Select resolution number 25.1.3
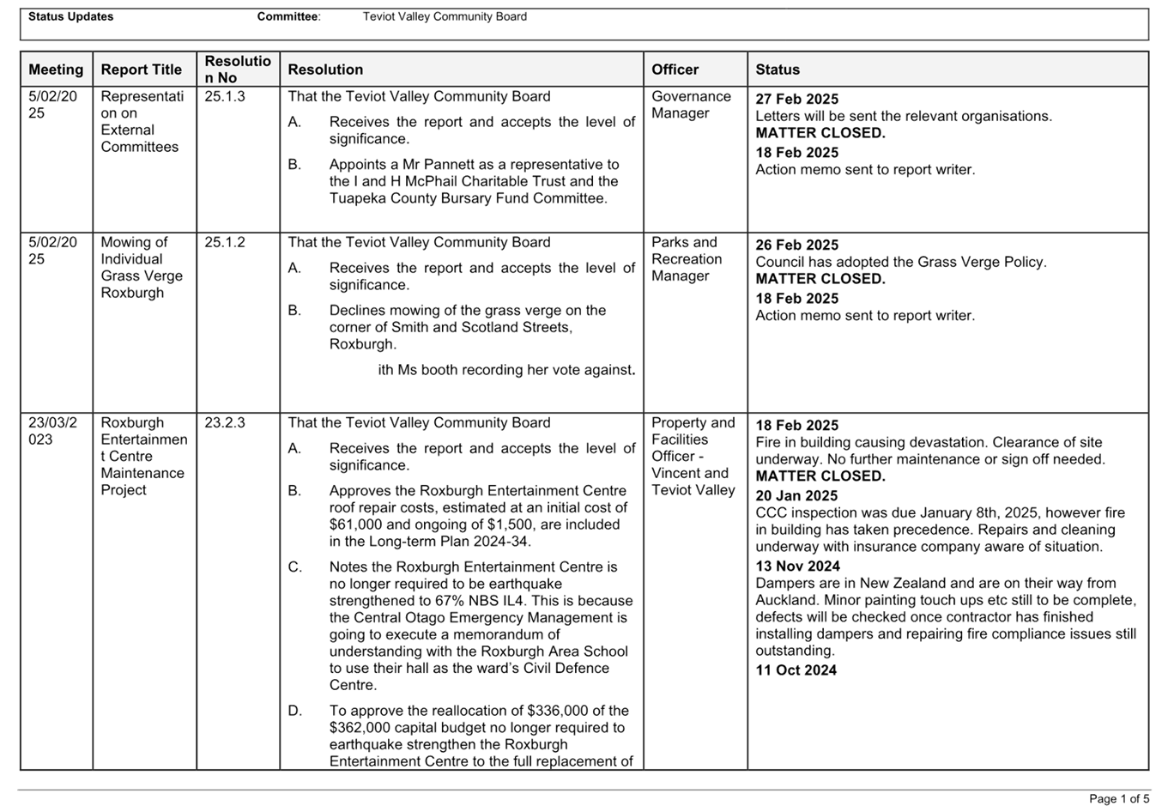Image resolution: width=1168 pixels, height=806 pixels. click(224, 97)
